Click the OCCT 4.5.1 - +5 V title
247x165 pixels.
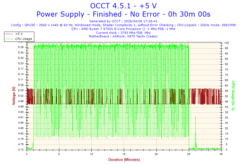coord(123,6)
